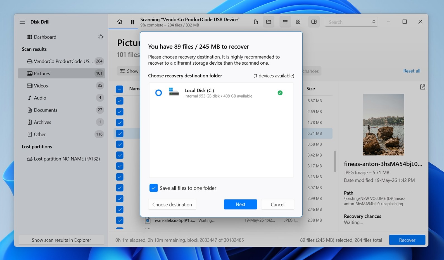The image size is (444, 260).
Task: Cancel the recovery dialog
Action: coord(277,204)
